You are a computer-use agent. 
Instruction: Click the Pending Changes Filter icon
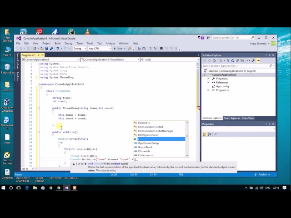click(x=221, y=60)
